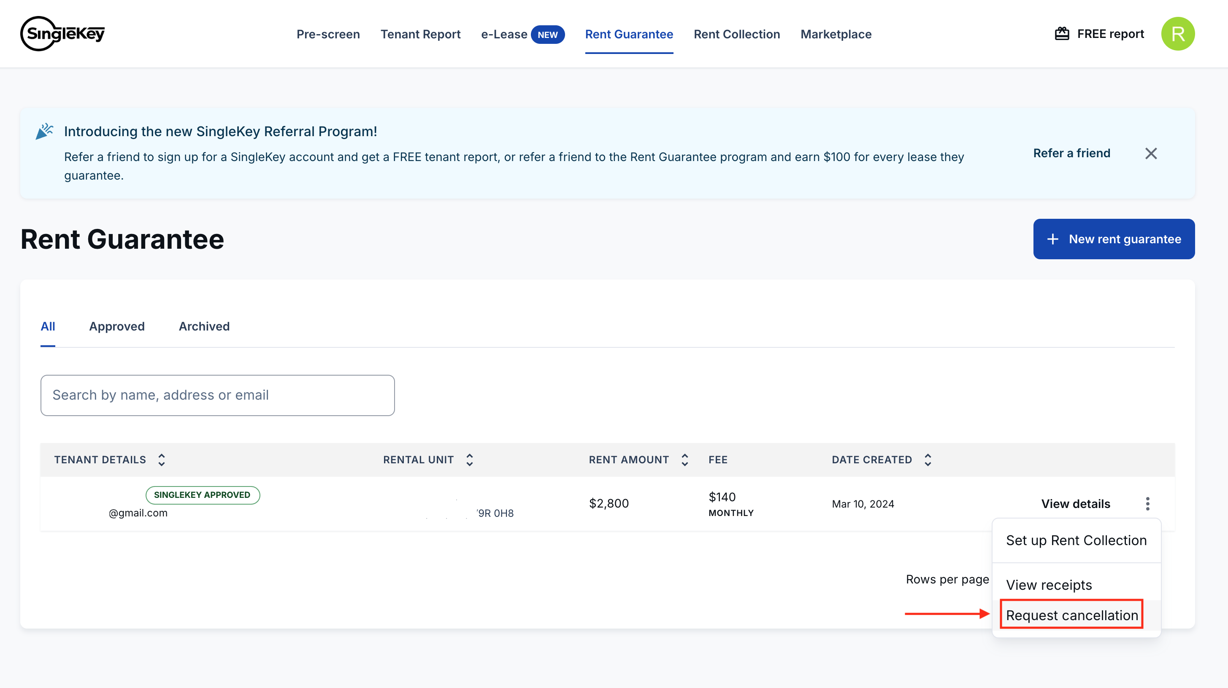Sort by Rental Unit column arrows
The height and width of the screenshot is (688, 1228).
(x=470, y=460)
